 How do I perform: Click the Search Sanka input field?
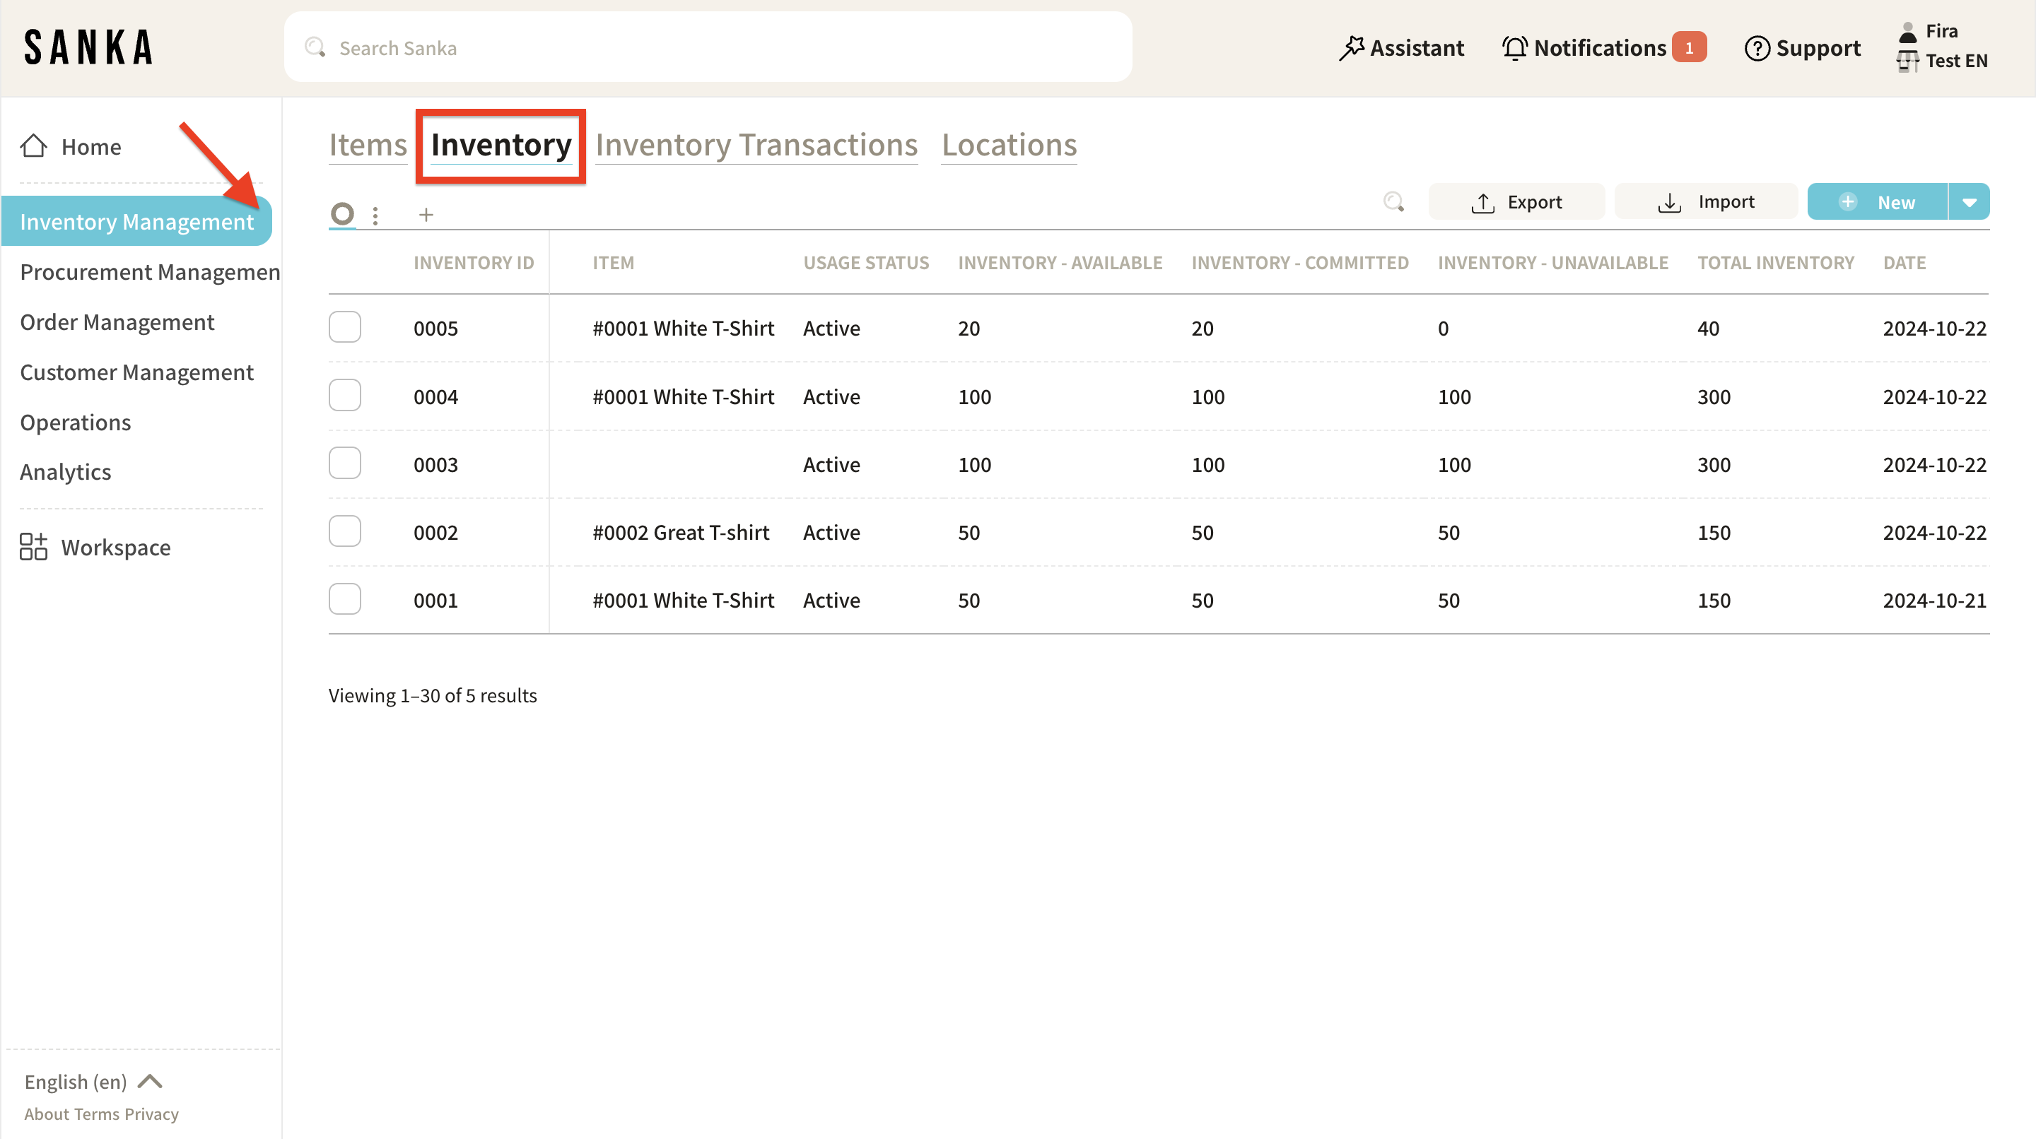(x=708, y=48)
